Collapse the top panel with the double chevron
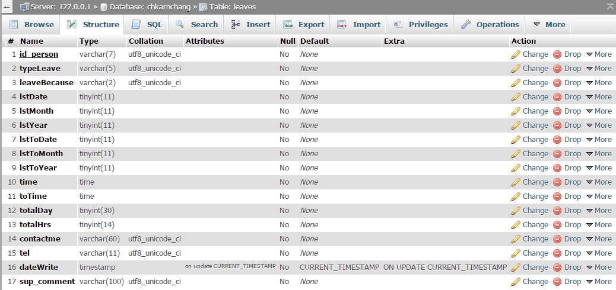This screenshot has height=290, width=616. click(610, 7)
